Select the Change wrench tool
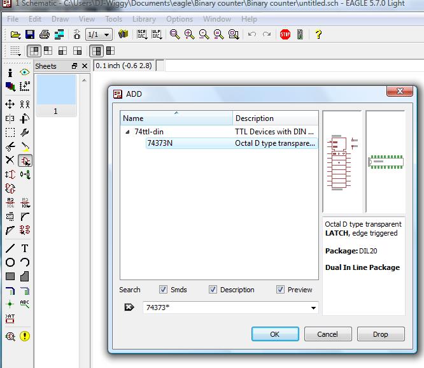This screenshot has height=368, width=424. (25, 132)
